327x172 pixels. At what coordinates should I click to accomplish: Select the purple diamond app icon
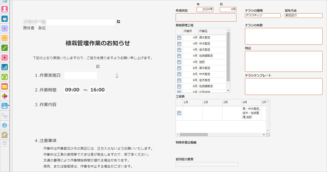(5, 29)
